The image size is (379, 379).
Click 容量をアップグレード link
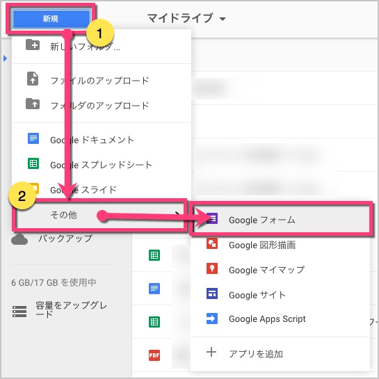tap(72, 309)
